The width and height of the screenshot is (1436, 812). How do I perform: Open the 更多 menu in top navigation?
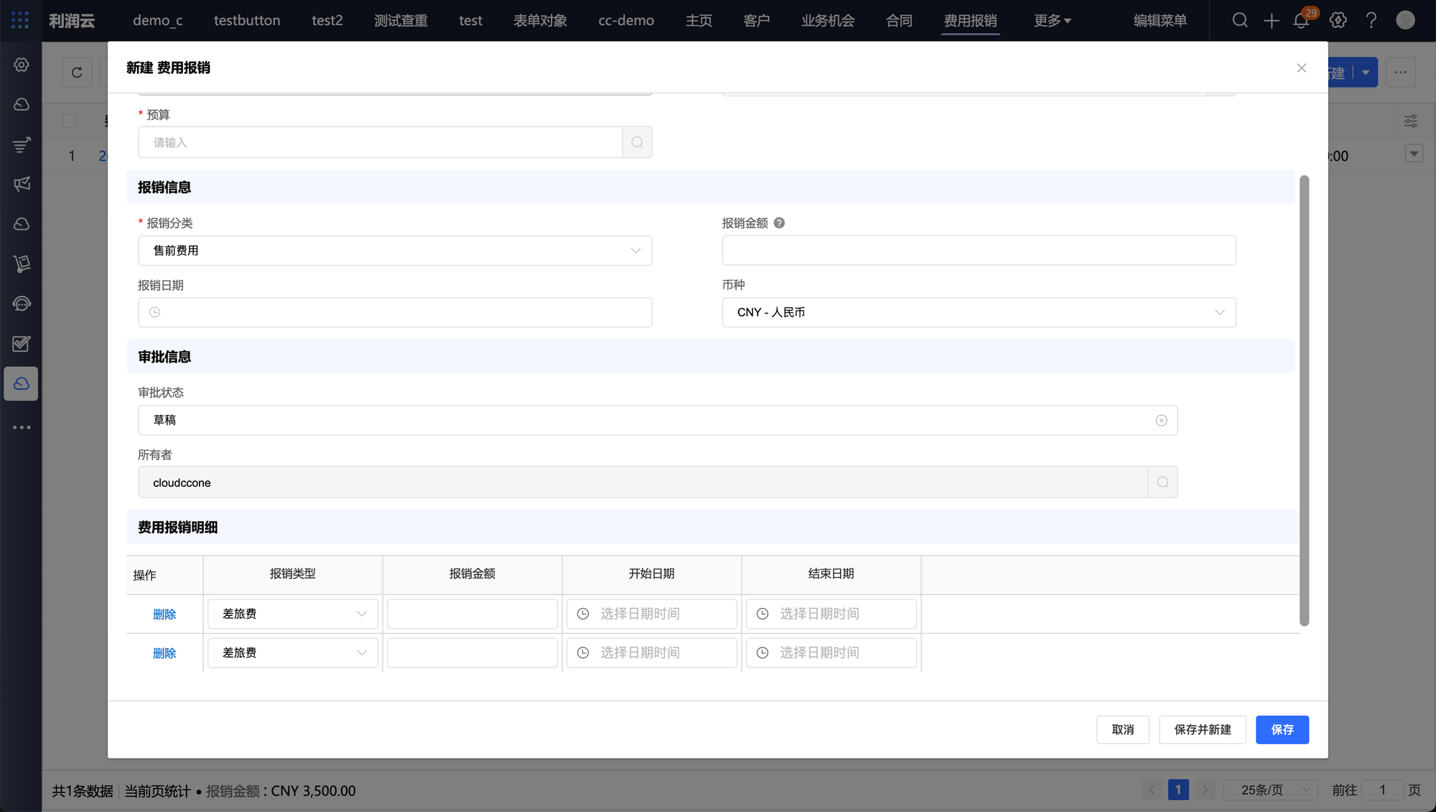[x=1052, y=21]
